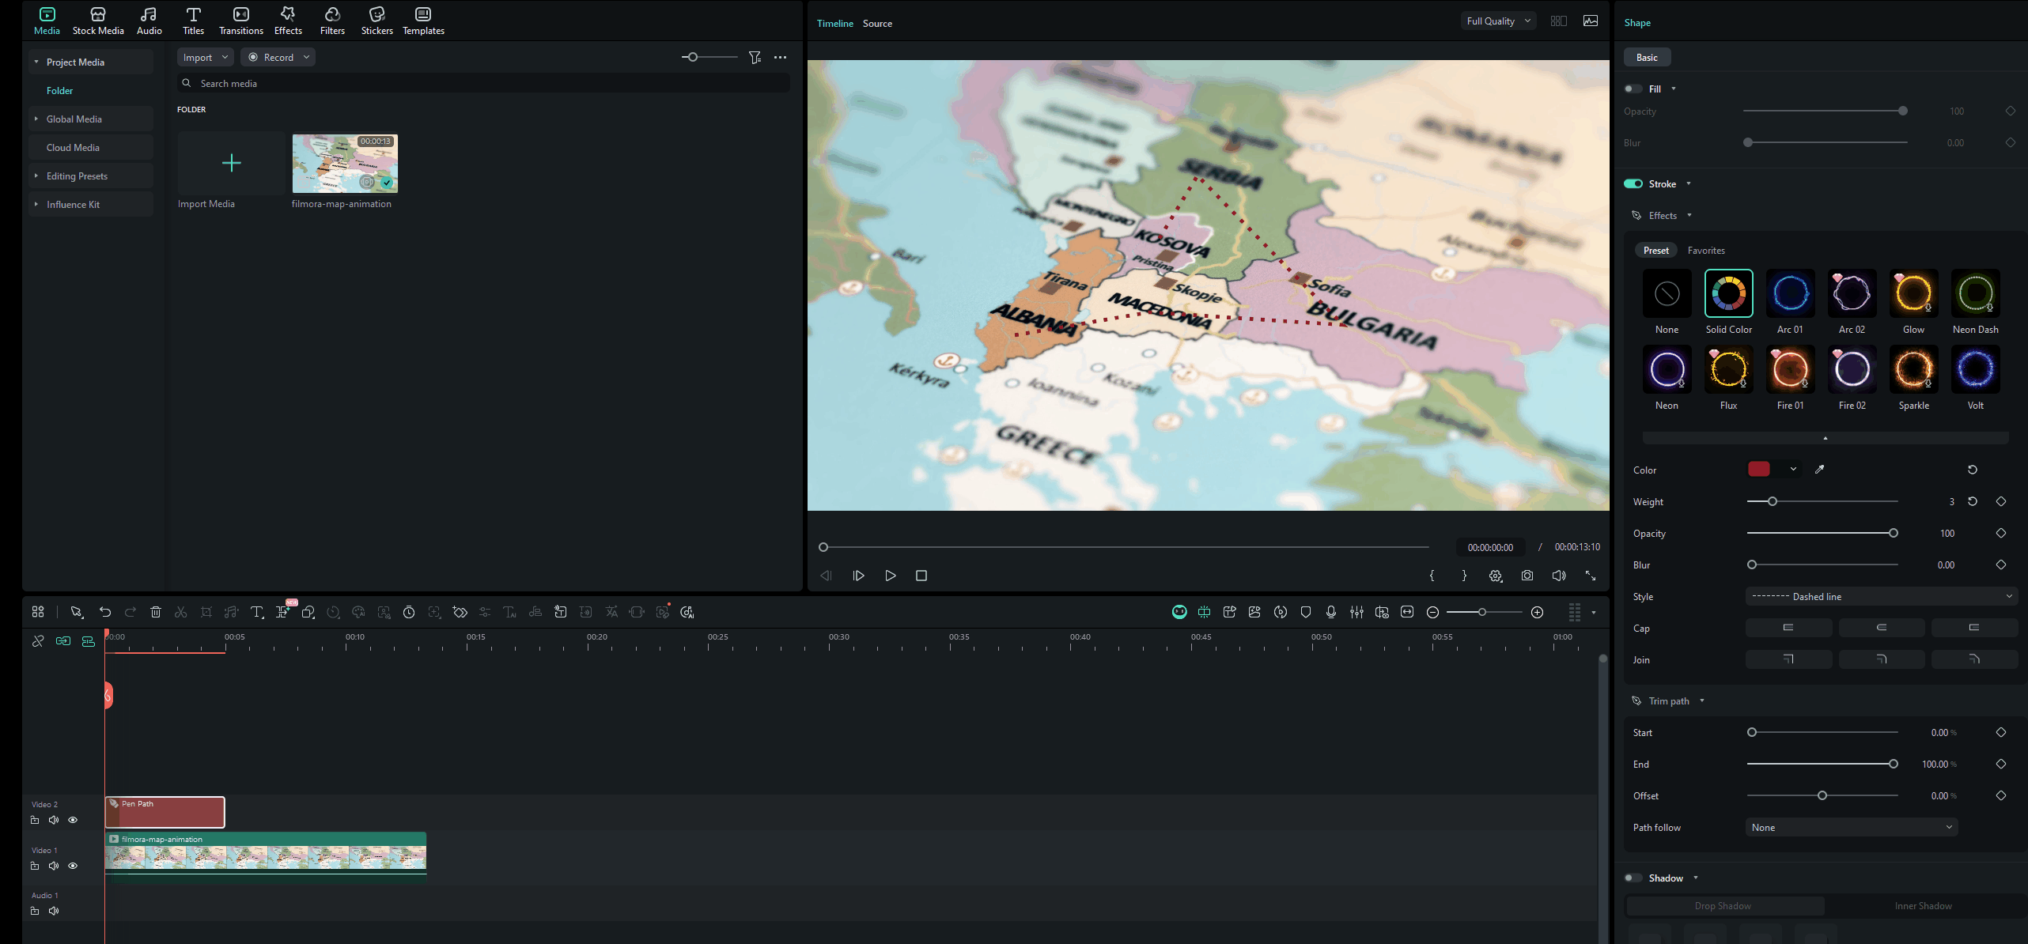Viewport: 2028px width, 944px height.
Task: Switch to the Source tab
Action: [877, 24]
